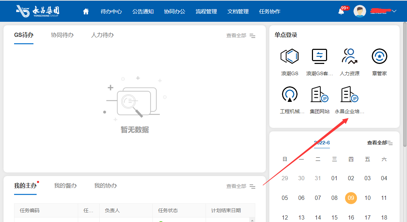
Task: Launch the 永昌企业培训 icon
Action: [349, 94]
